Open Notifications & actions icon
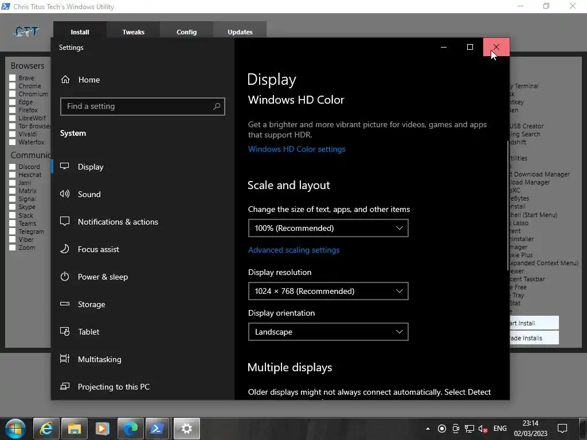This screenshot has height=440, width=587. tap(65, 222)
